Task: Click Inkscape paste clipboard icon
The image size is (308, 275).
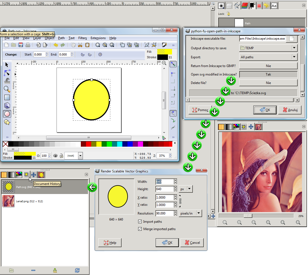Action: [x=87, y=45]
